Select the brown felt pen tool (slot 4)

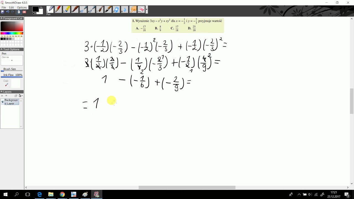click(75, 9)
